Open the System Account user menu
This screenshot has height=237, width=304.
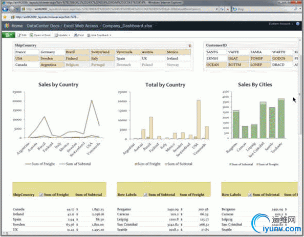pos(280,24)
